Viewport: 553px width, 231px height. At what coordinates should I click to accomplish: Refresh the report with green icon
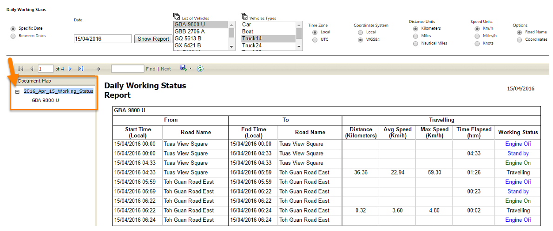coord(200,69)
